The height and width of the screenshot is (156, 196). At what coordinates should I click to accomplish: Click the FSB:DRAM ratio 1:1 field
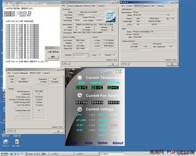coord(39,94)
